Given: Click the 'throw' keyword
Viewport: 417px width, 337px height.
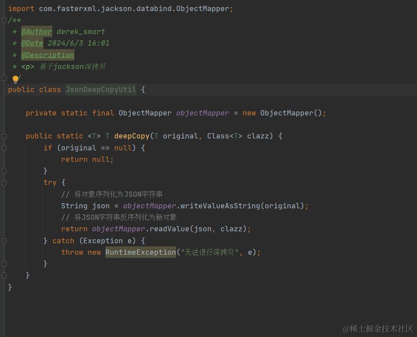Looking at the screenshot, I should coord(72,252).
